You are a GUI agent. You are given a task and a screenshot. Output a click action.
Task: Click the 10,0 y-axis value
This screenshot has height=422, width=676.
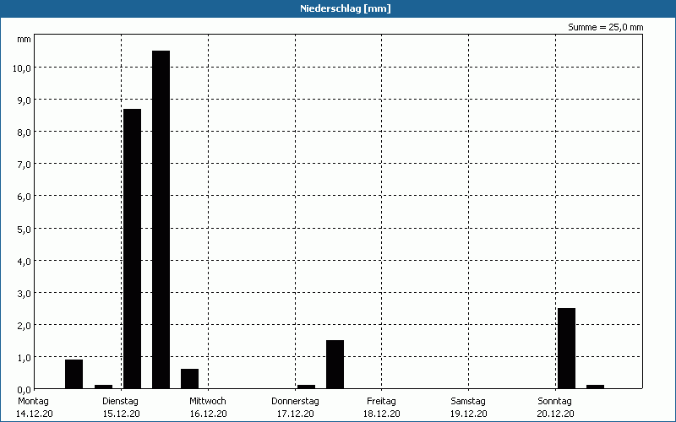(x=22, y=68)
